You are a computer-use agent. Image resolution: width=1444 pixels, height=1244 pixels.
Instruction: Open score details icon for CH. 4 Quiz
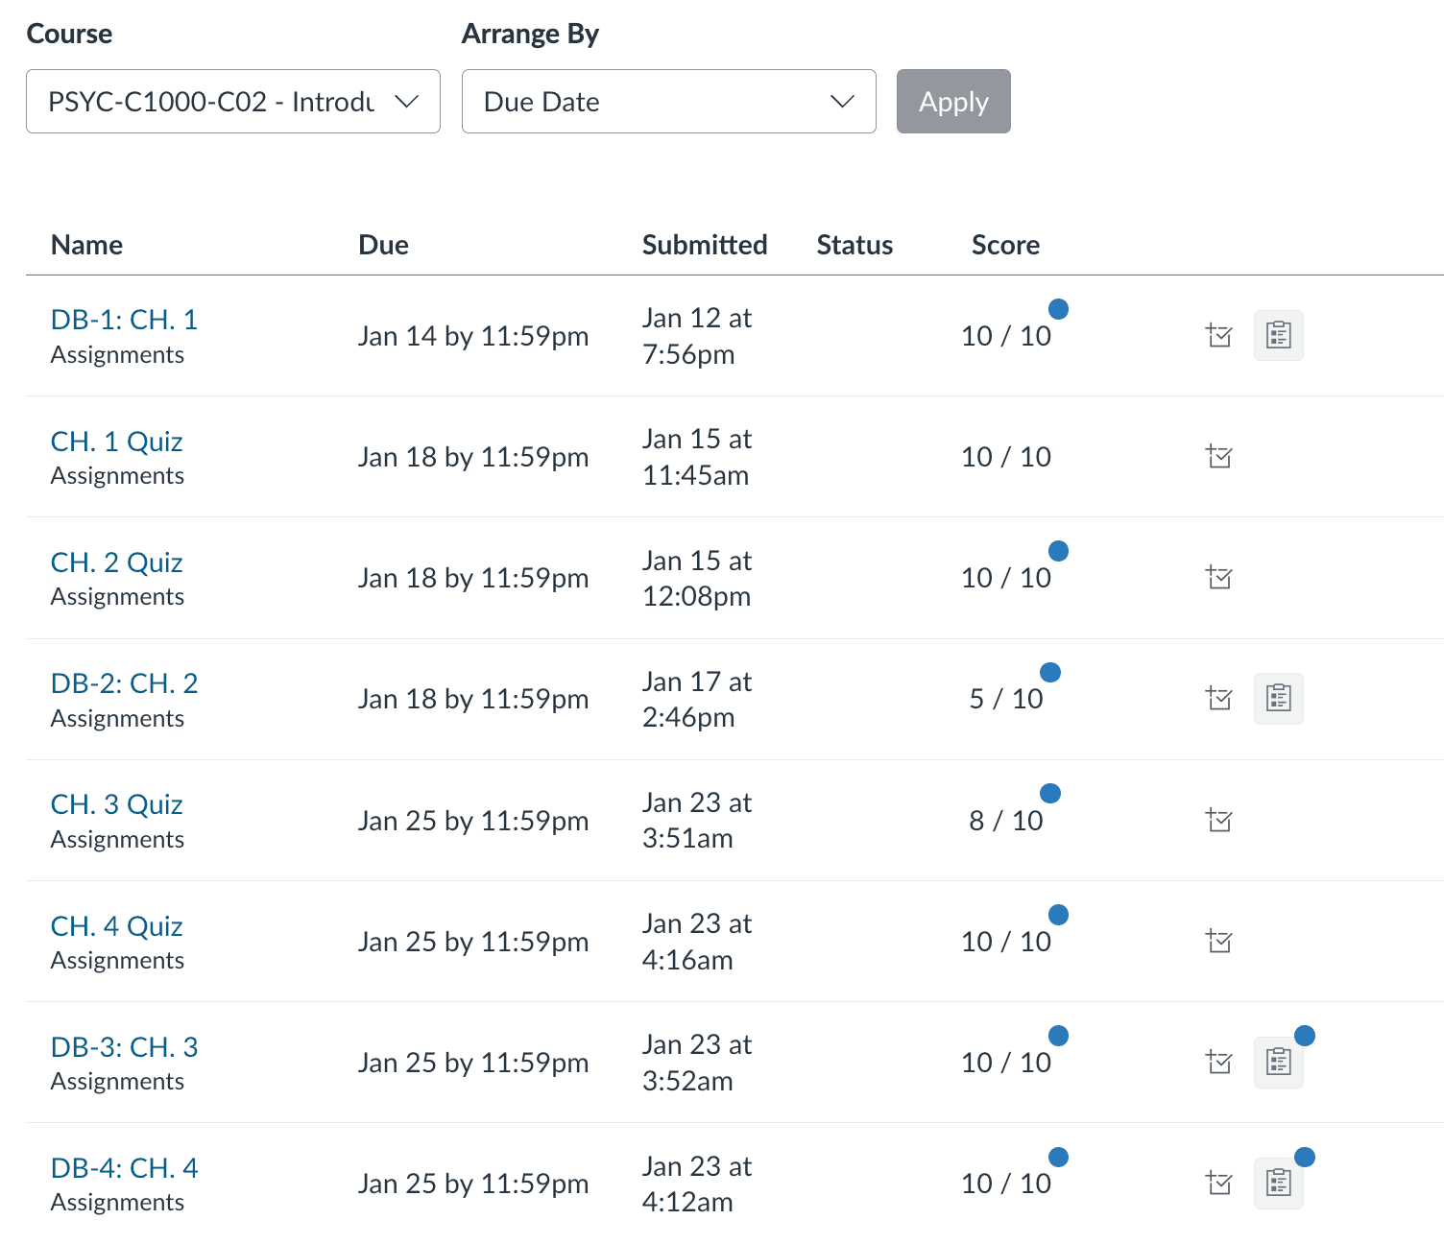(x=1218, y=942)
